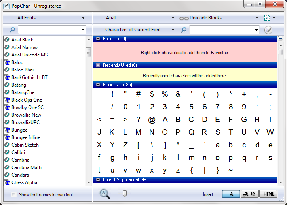The image size is (287, 205).
Task: Select the Black Ops One font
Action: point(27,100)
